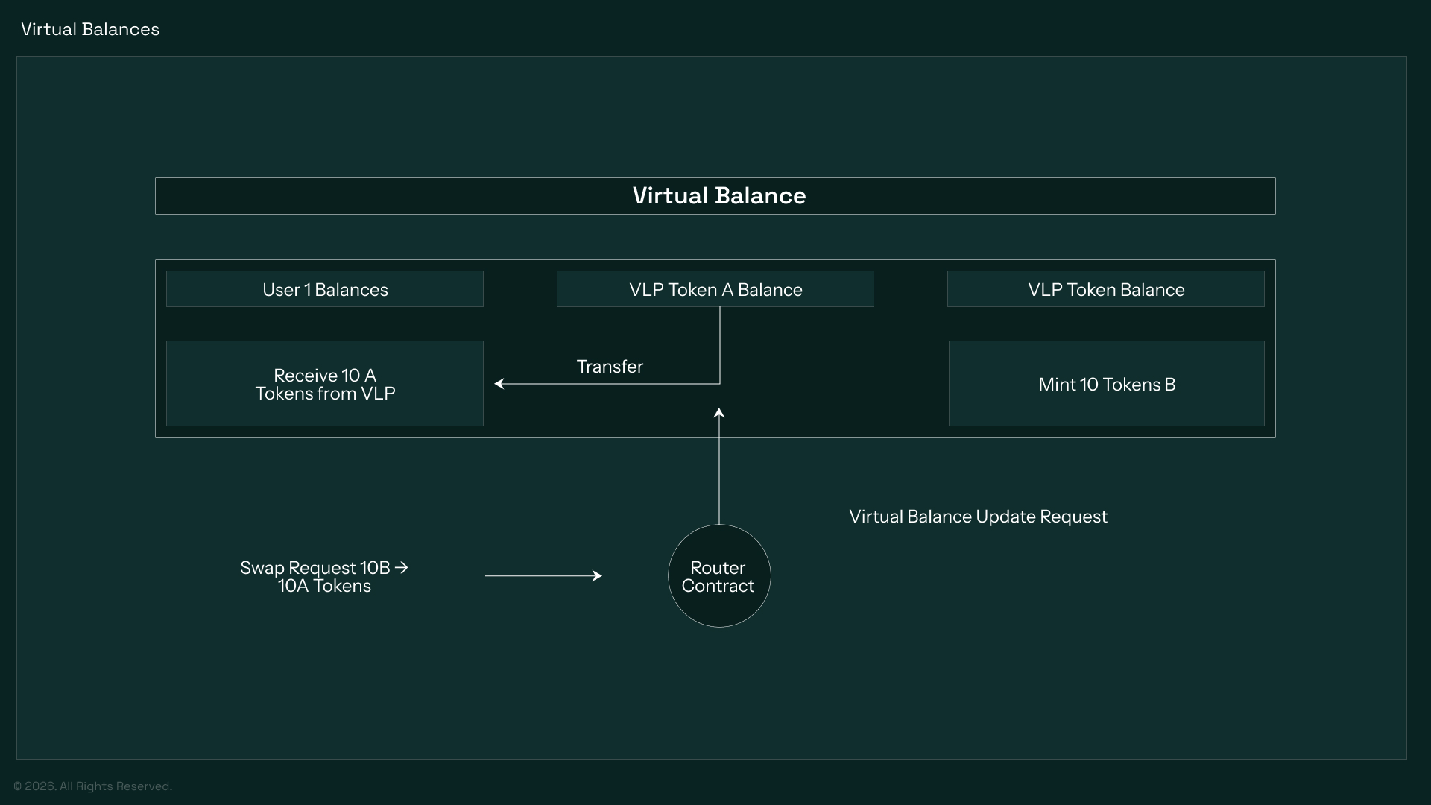Toggle the Swap Request arrow pointing right
The height and width of the screenshot is (805, 1431).
(544, 575)
